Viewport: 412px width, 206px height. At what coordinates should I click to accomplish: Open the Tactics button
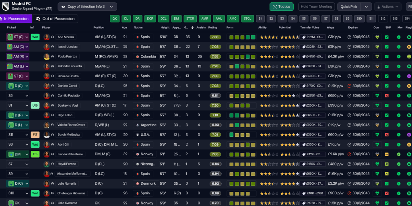point(281,7)
